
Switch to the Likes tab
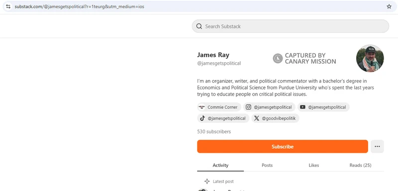[x=314, y=165]
